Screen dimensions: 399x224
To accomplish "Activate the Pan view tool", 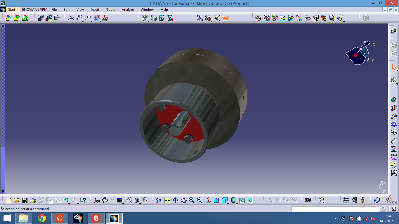I will [175, 200].
